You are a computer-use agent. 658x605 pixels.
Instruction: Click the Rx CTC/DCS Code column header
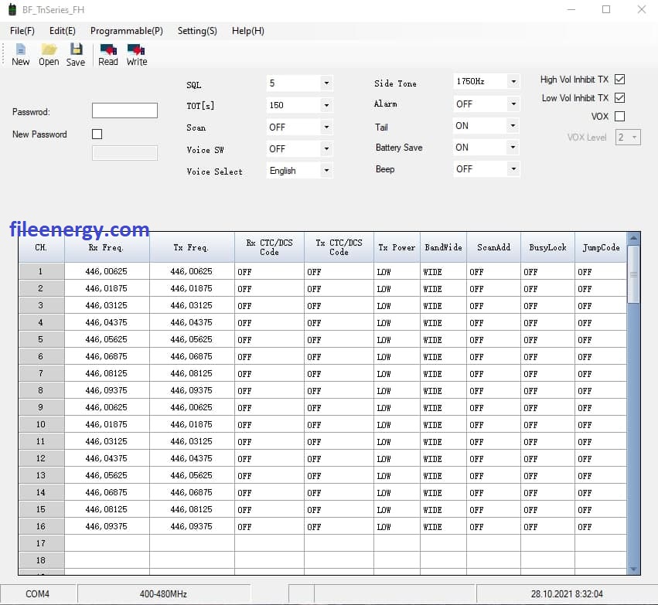pyautogui.click(x=269, y=247)
